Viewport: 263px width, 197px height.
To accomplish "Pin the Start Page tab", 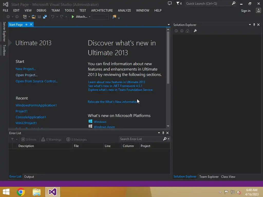I will [26, 24].
